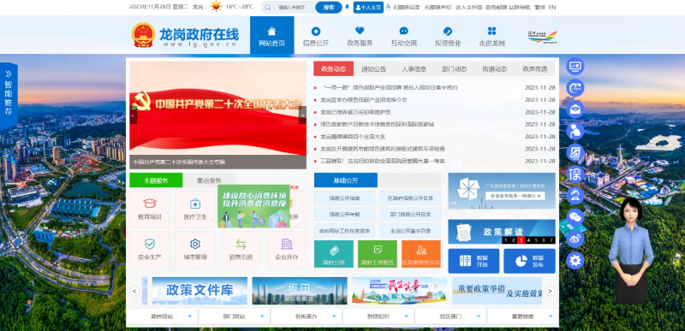Switch to the 通知公告 tab
This screenshot has width=685, height=331.
(373, 69)
